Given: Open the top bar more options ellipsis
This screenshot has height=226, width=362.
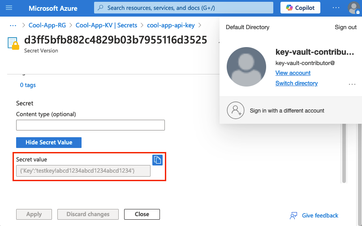Looking at the screenshot, I should (x=336, y=8).
